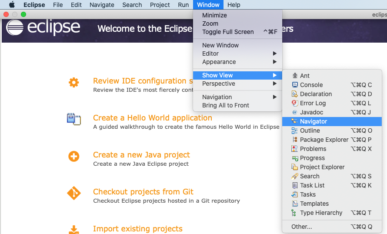Image resolution: width=387 pixels, height=234 pixels.
Task: Select Task List in Show View list
Action: click(332, 185)
